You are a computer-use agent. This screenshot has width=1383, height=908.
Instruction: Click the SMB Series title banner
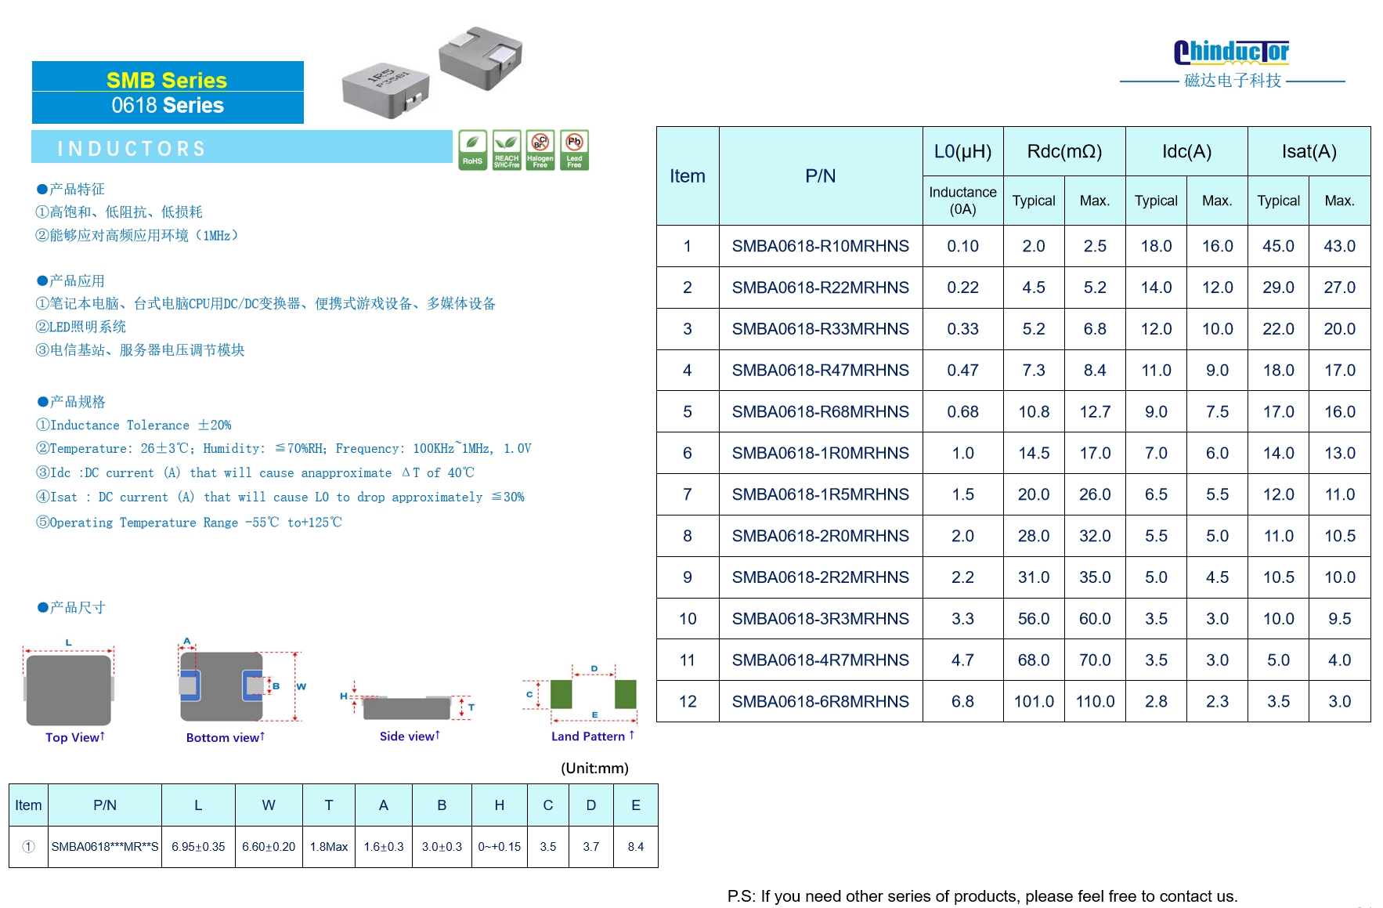click(167, 80)
